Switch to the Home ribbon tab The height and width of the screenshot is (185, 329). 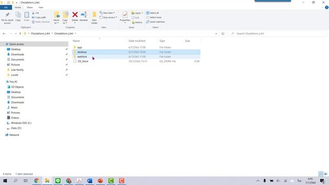point(18,7)
